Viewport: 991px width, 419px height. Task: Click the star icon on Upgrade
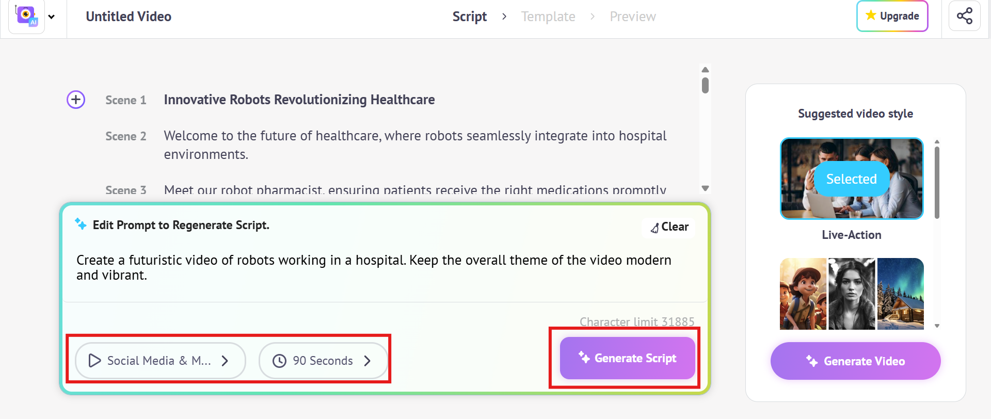click(x=871, y=15)
